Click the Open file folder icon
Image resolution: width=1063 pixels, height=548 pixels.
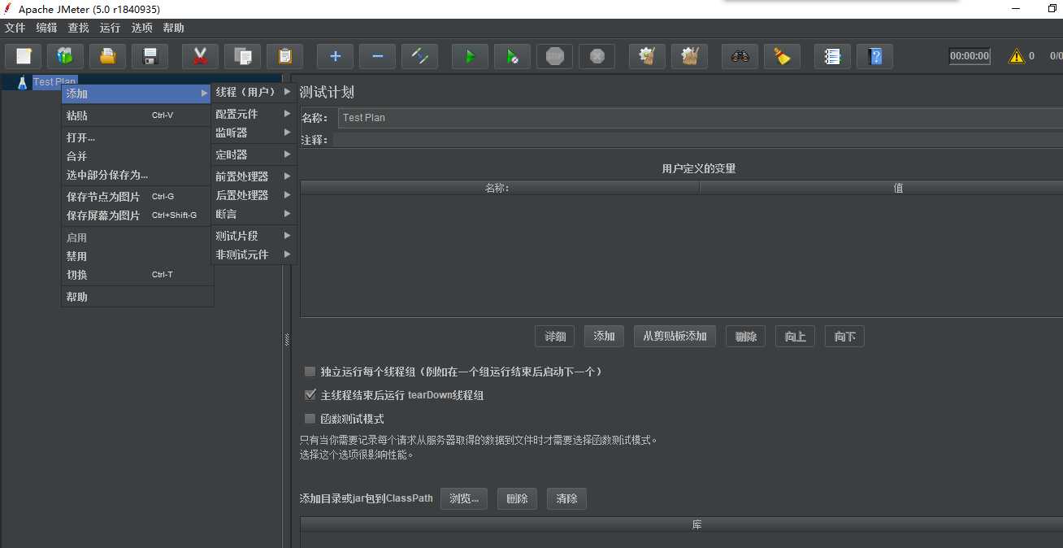pyautogui.click(x=107, y=56)
